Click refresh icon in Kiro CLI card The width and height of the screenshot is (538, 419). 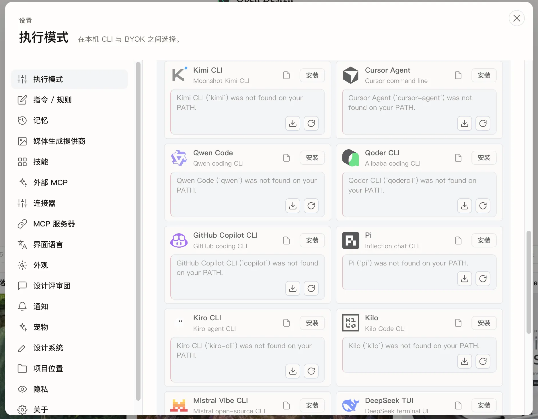pos(311,371)
